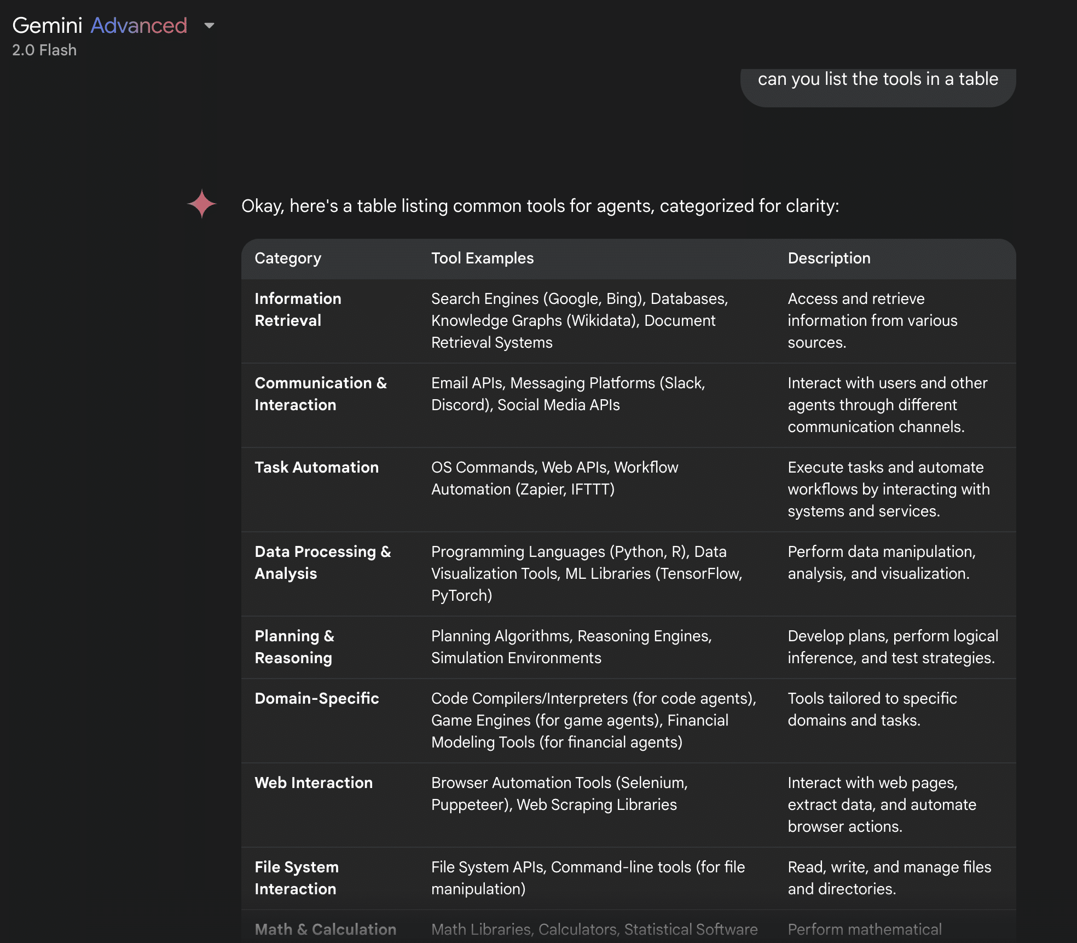The width and height of the screenshot is (1077, 943).
Task: Click the Communication & Interaction category cell
Action: tap(320, 394)
